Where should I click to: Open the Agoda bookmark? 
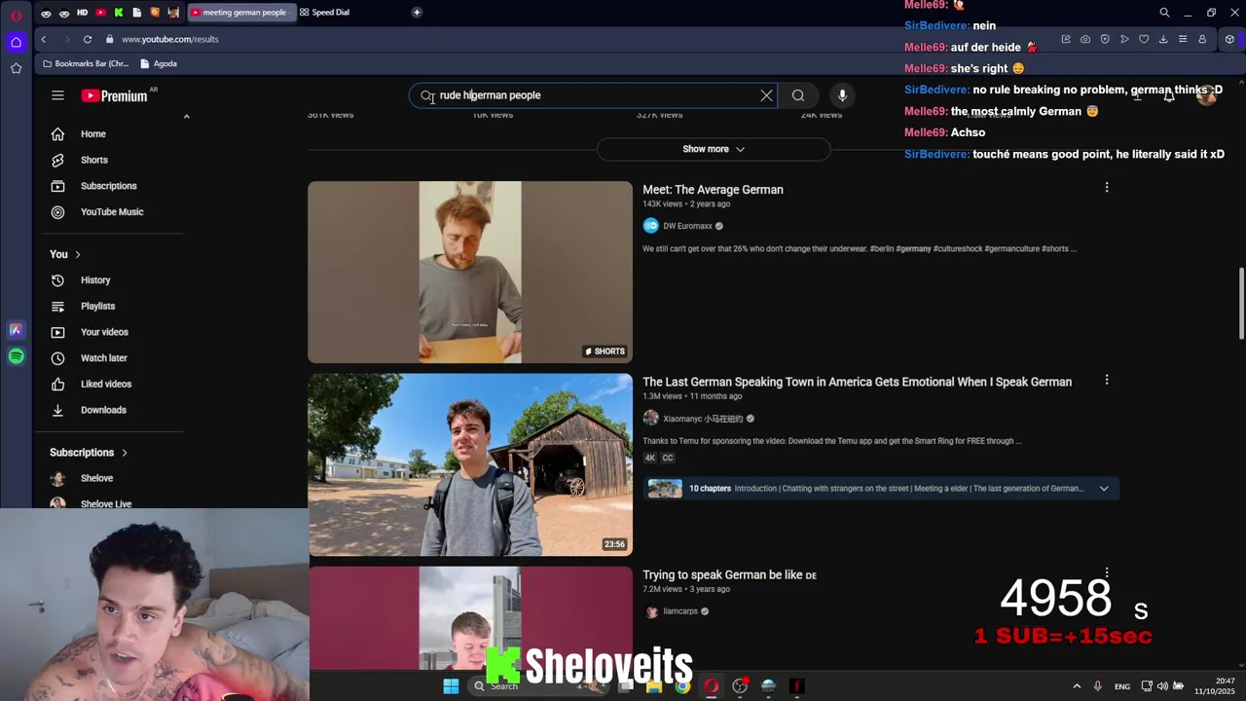[x=159, y=63]
